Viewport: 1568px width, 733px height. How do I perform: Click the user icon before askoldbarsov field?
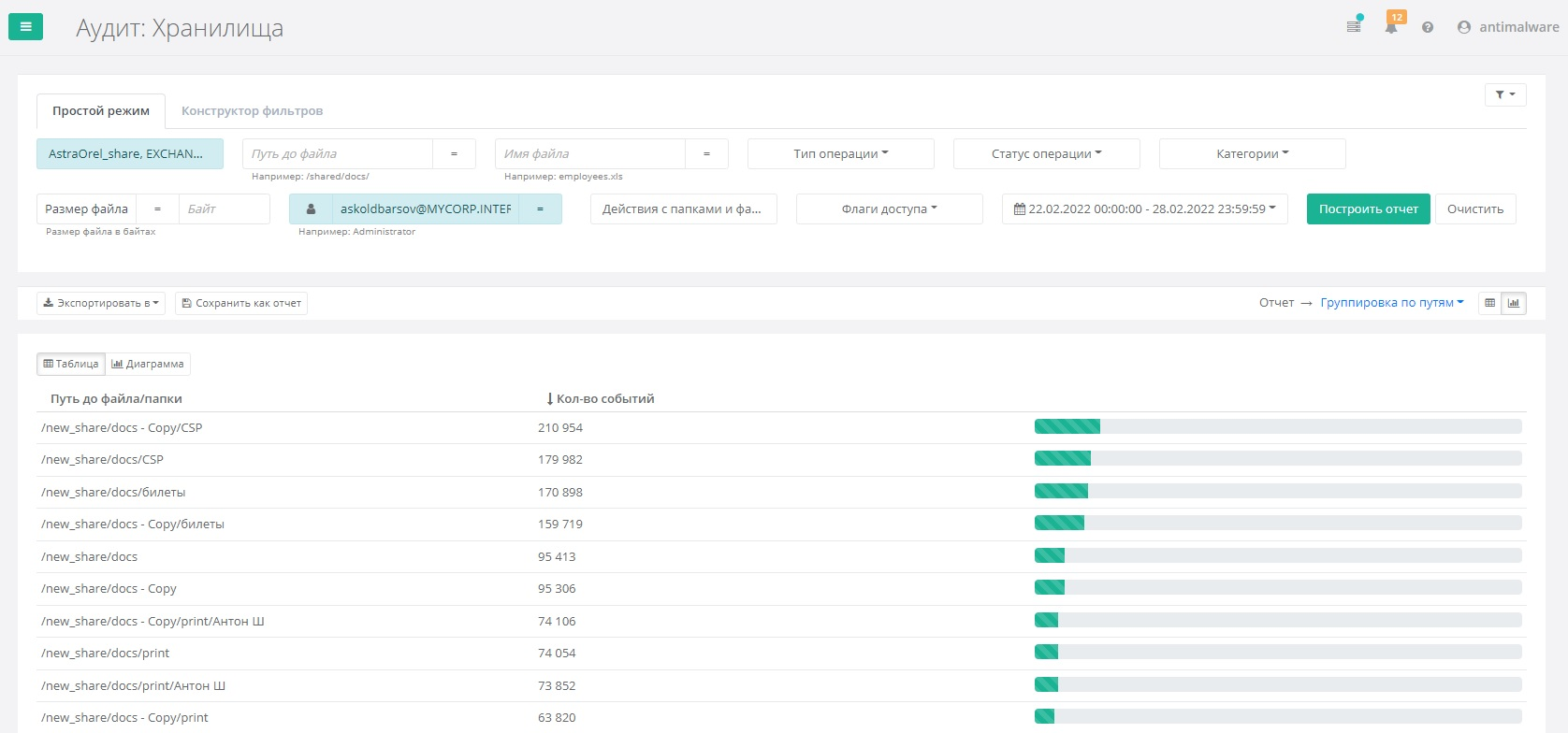(311, 209)
